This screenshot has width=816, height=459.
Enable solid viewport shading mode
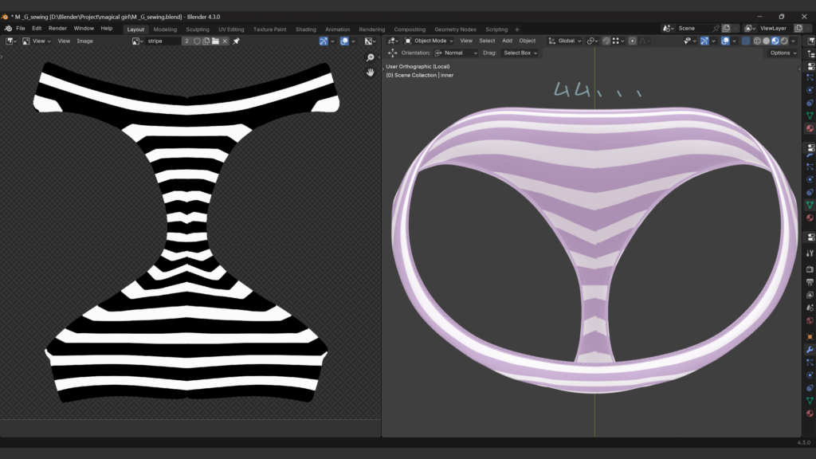pyautogui.click(x=766, y=41)
